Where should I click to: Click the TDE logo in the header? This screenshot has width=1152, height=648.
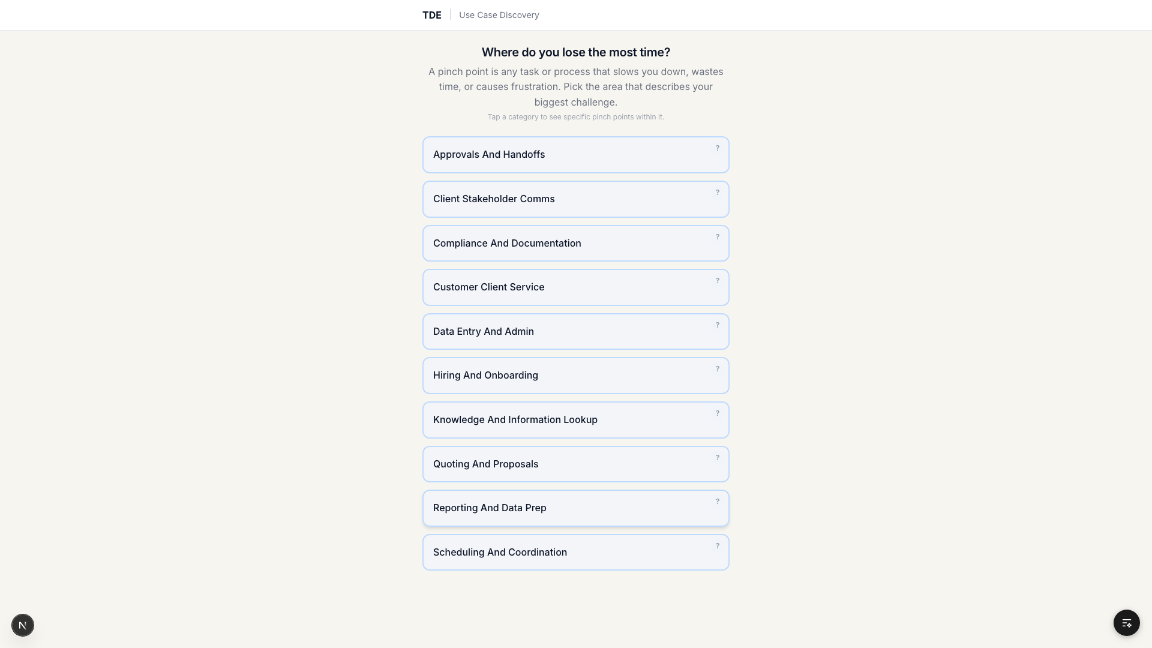pos(431,15)
